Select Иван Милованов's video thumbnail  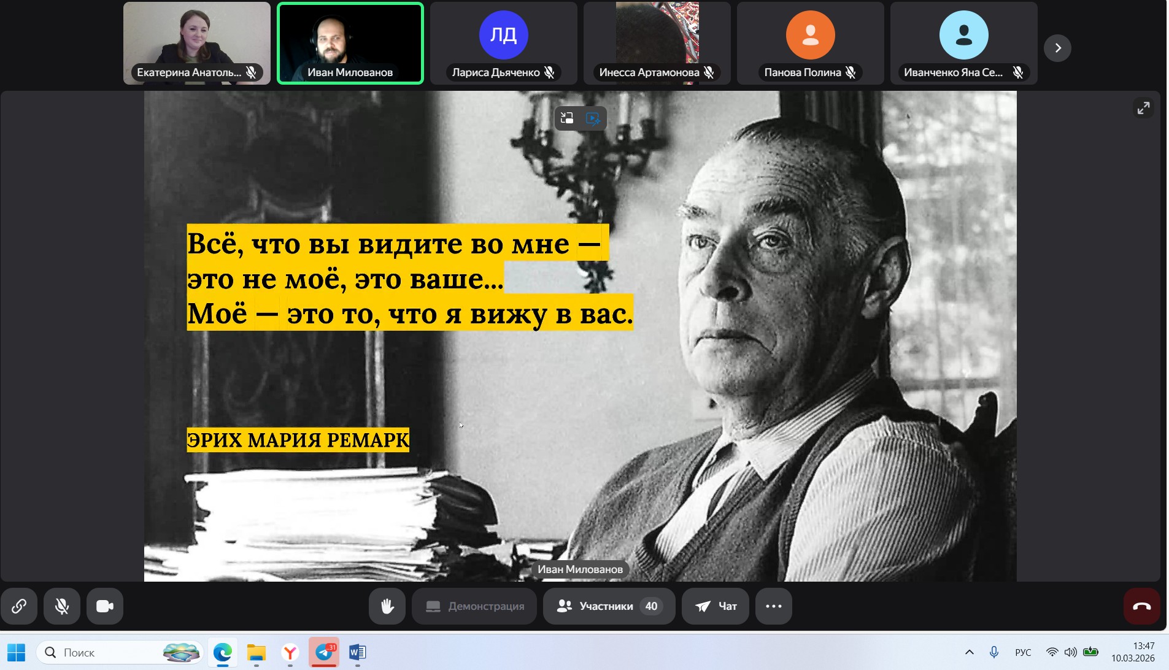click(x=350, y=43)
